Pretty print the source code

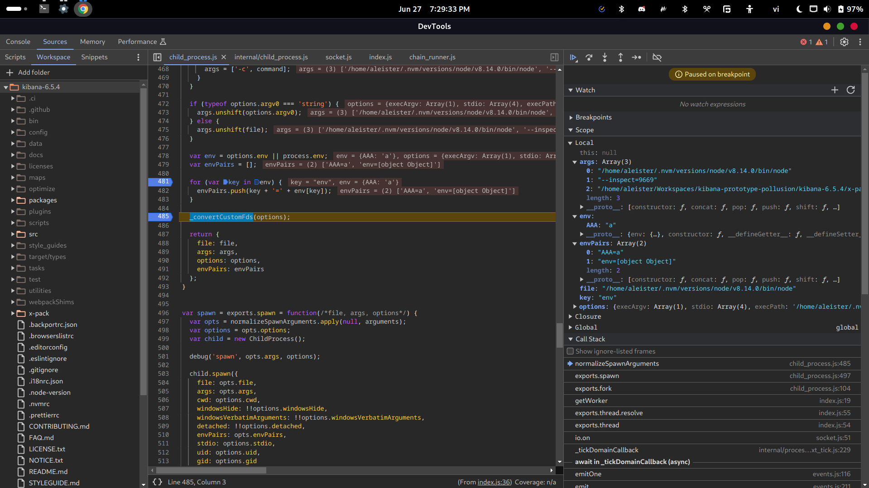157,482
